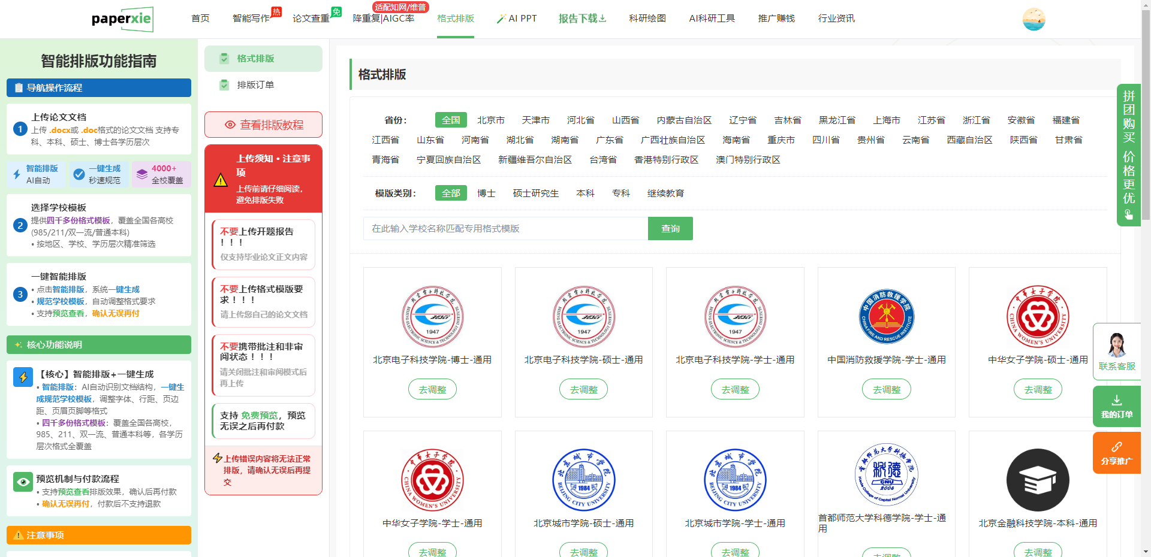Click the 联系客服 agent avatar
The width and height of the screenshot is (1151, 557).
tap(1117, 344)
